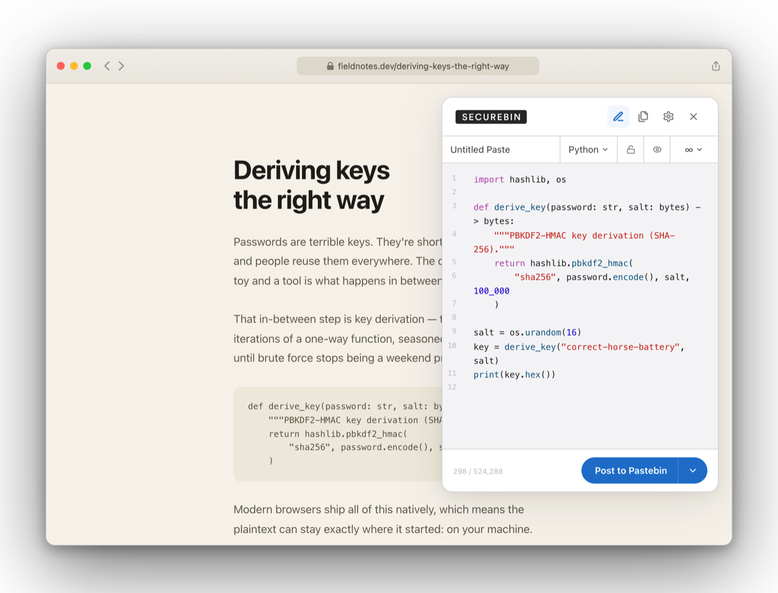The image size is (778, 593).
Task: Click the 'salt = os.urandom(16)' line
Action: pyautogui.click(x=527, y=332)
